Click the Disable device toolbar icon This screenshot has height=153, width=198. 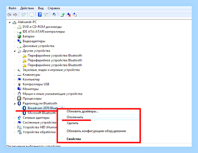point(75,15)
